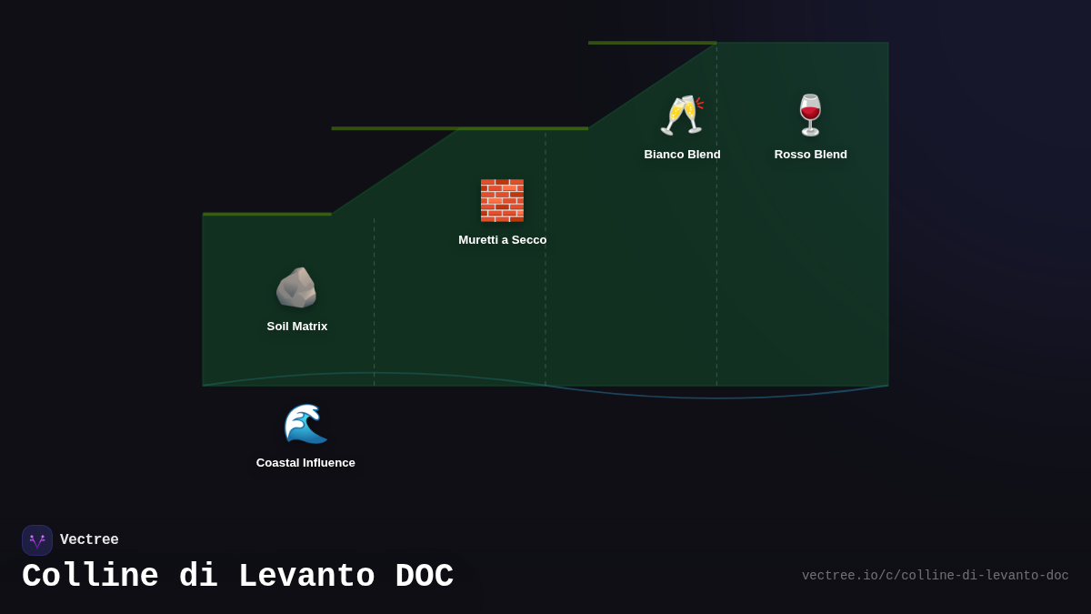The image size is (1091, 614).
Task: Select the Soil Matrix label
Action: tap(297, 327)
